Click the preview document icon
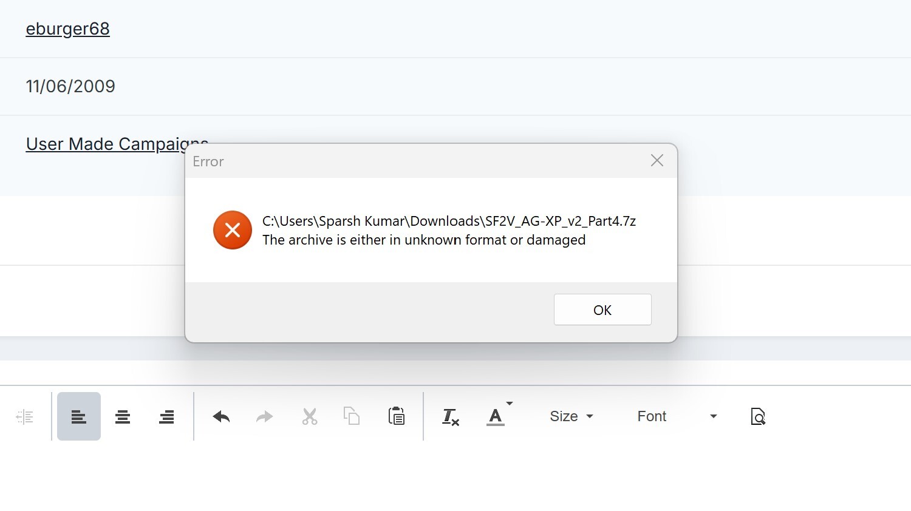 (758, 416)
